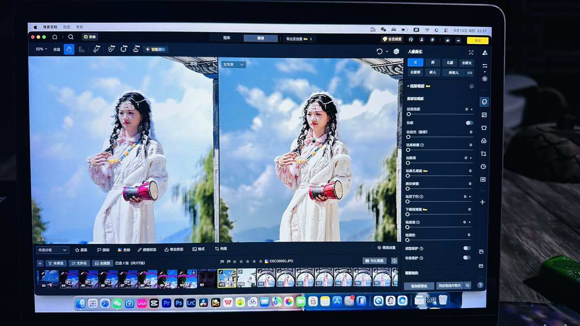
Task: Open the color circles sidebar icon
Action: click(x=484, y=141)
